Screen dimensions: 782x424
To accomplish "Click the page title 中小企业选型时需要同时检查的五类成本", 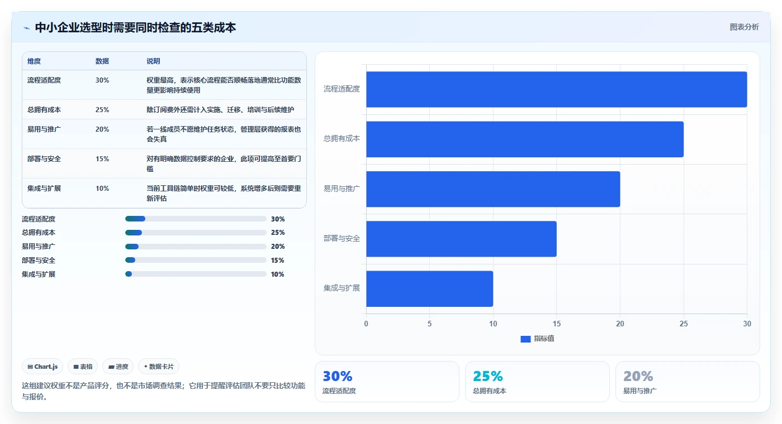I will pyautogui.click(x=135, y=27).
